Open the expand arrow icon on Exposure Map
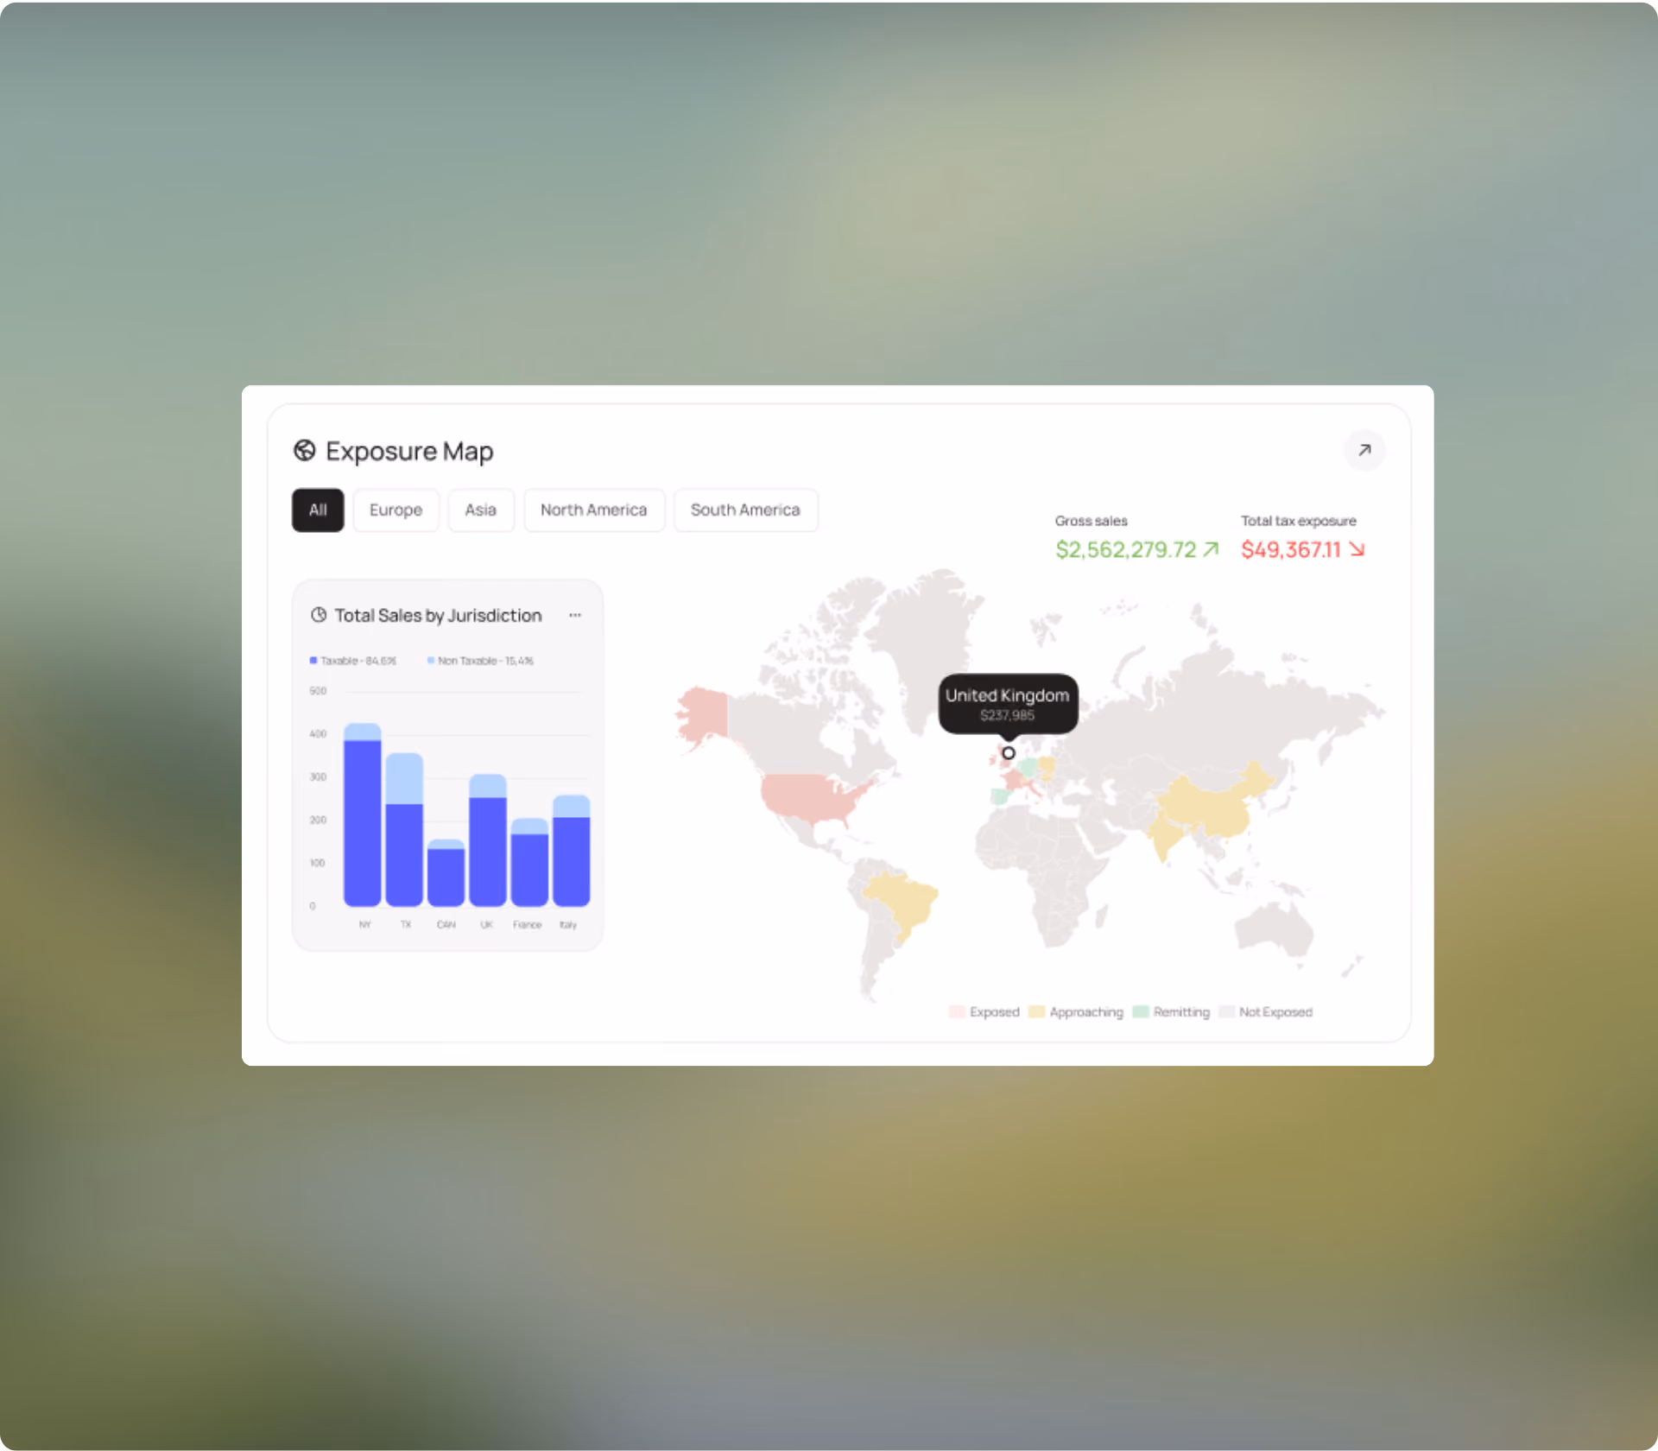 [x=1364, y=450]
